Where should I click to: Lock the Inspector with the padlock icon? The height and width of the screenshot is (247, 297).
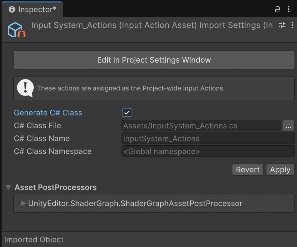pos(278,9)
